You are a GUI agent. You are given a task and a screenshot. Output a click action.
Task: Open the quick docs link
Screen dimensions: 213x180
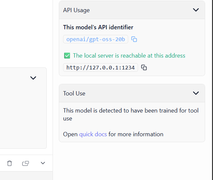click(93, 134)
